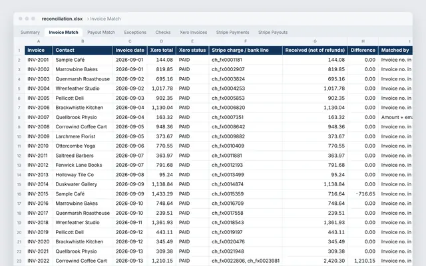Switch to Stripe Payments tab
Image resolution: width=426 pixels, height=266 pixels.
[232, 33]
